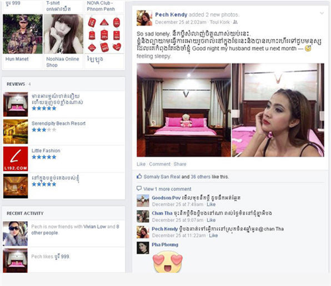Open the Hun Manet page thumbnail
The image size is (331, 286).
23,34
